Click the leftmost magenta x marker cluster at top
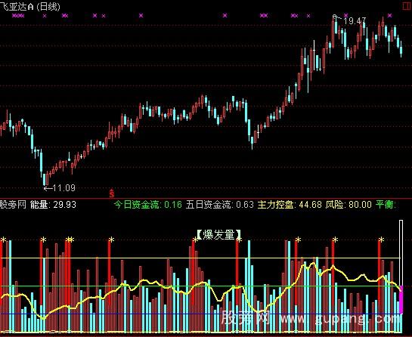The image size is (412, 337). pyautogui.click(x=18, y=16)
